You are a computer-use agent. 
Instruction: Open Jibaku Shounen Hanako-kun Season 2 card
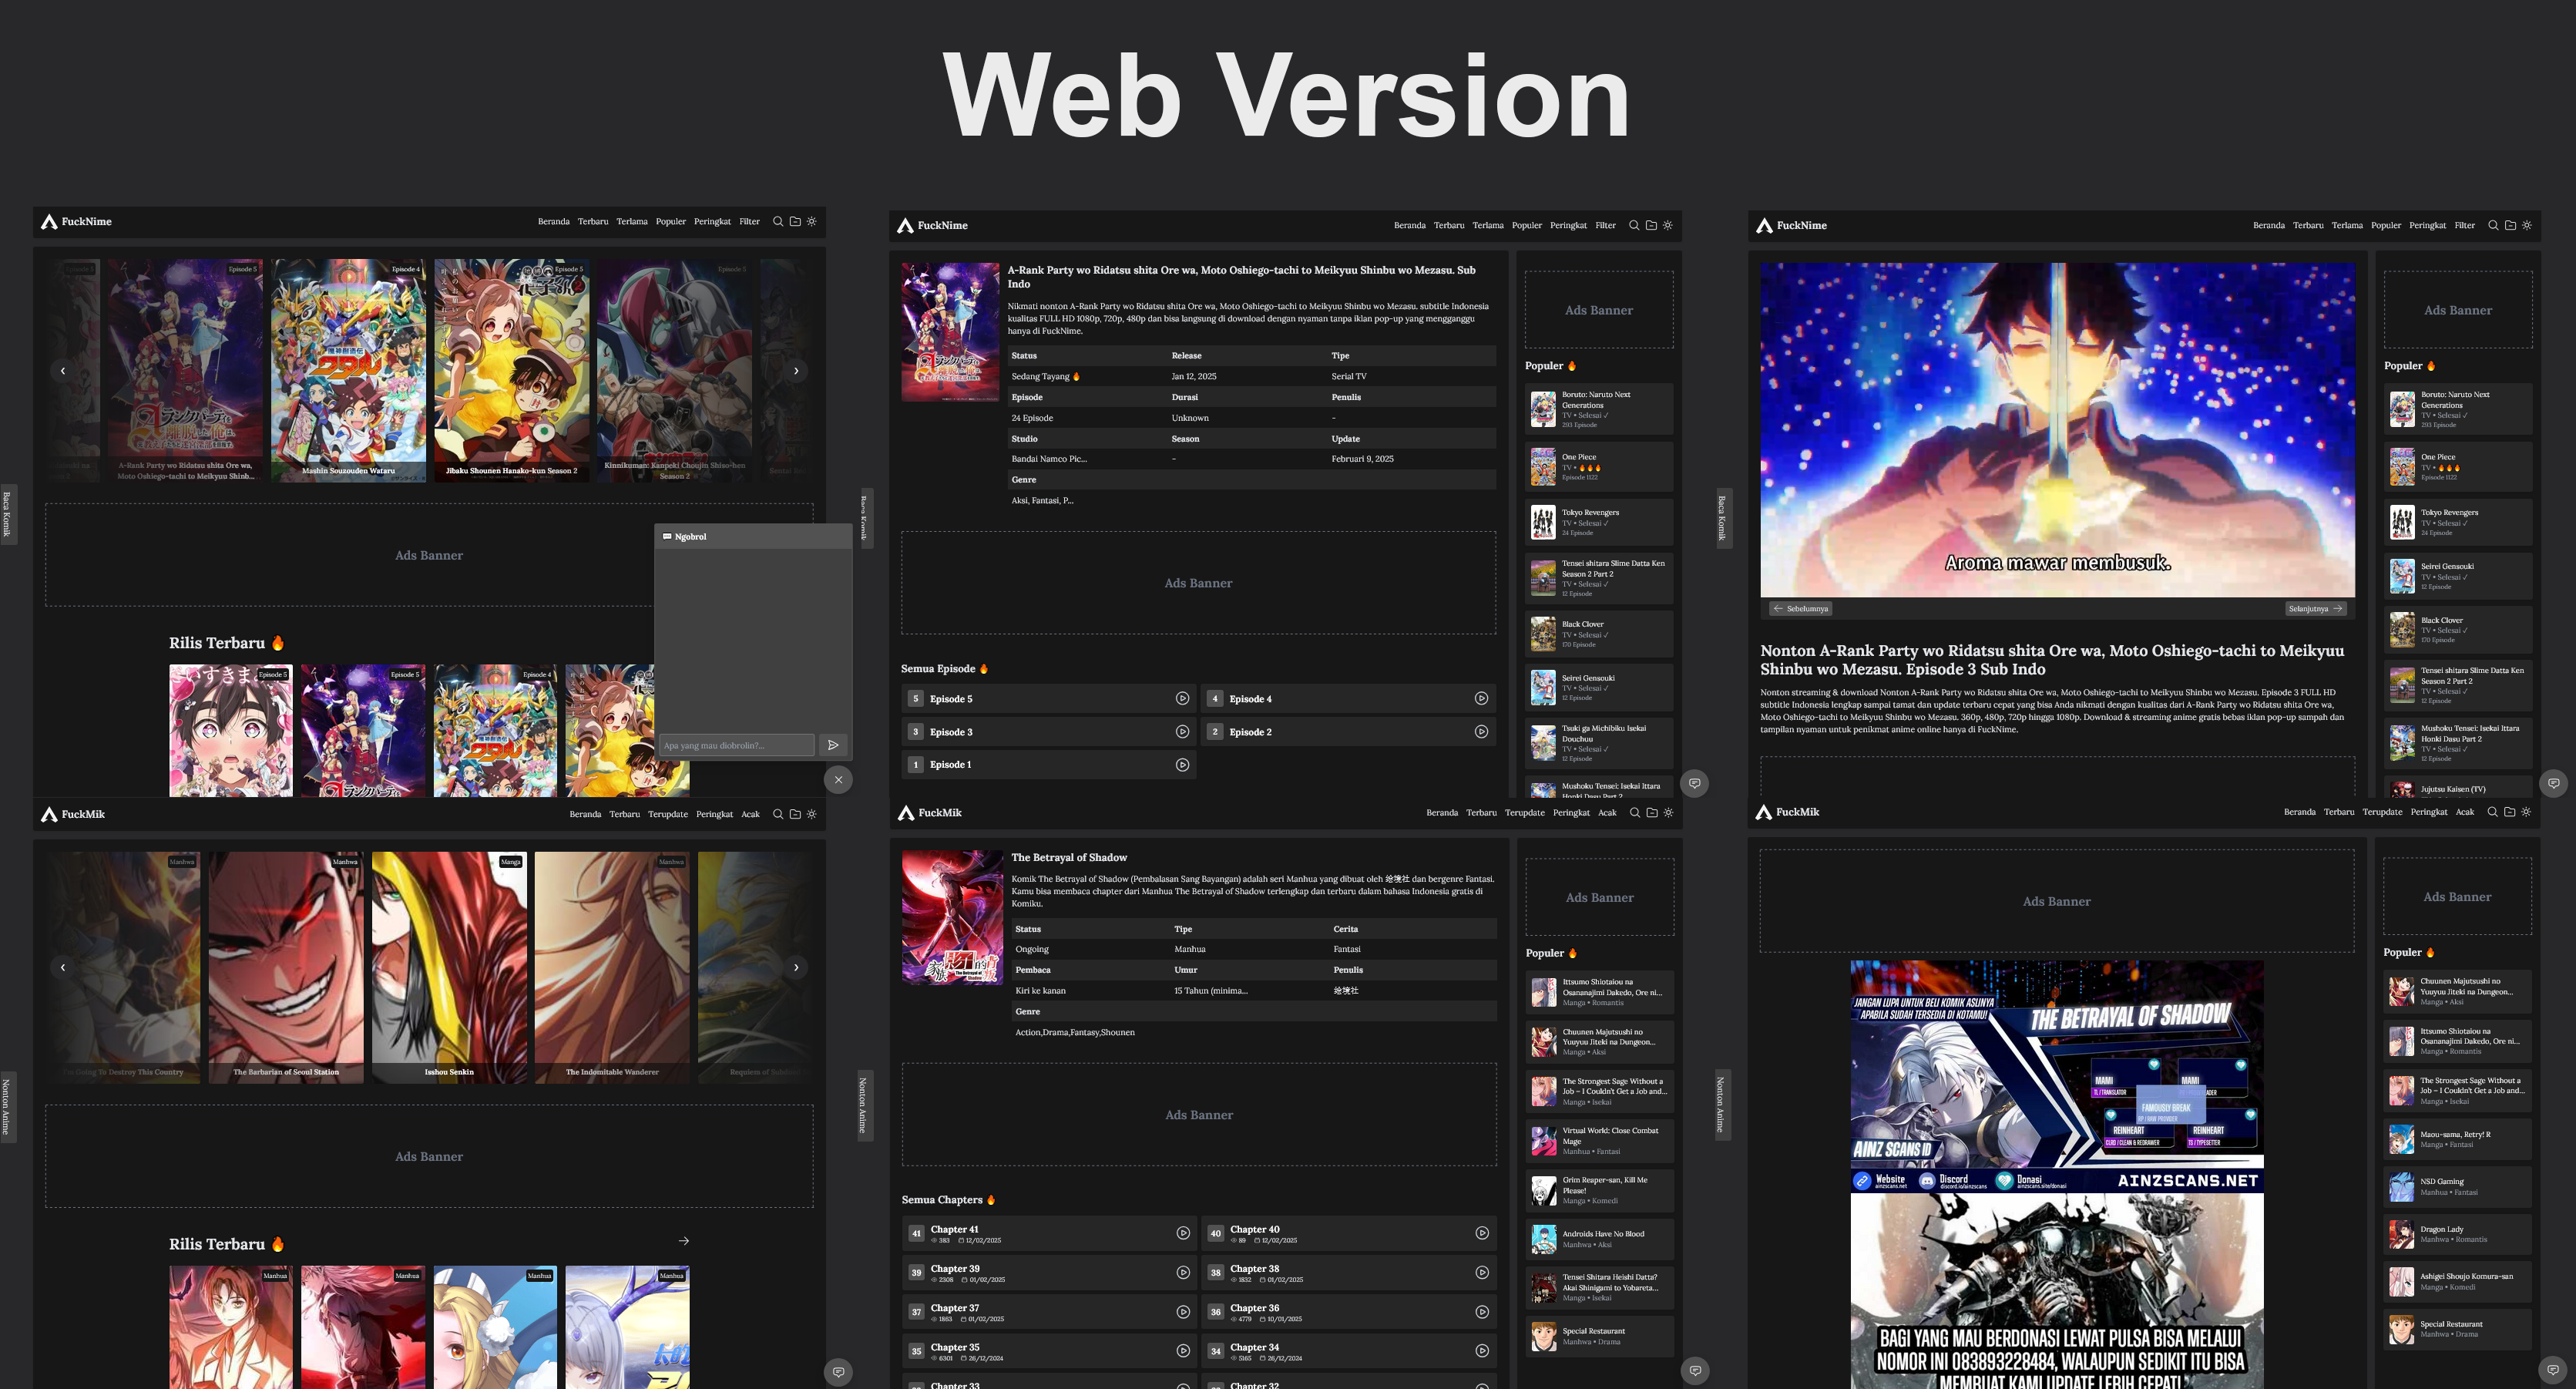point(512,371)
